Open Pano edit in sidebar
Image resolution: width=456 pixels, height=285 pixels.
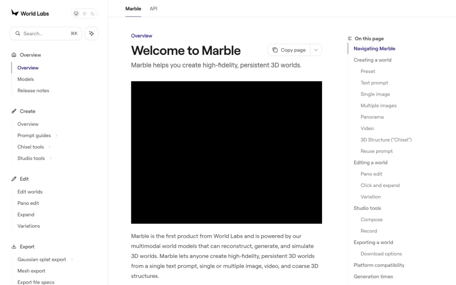(28, 203)
